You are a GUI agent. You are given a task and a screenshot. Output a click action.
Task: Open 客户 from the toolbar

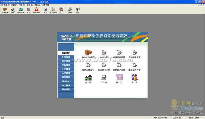pyautogui.click(x=45, y=10)
